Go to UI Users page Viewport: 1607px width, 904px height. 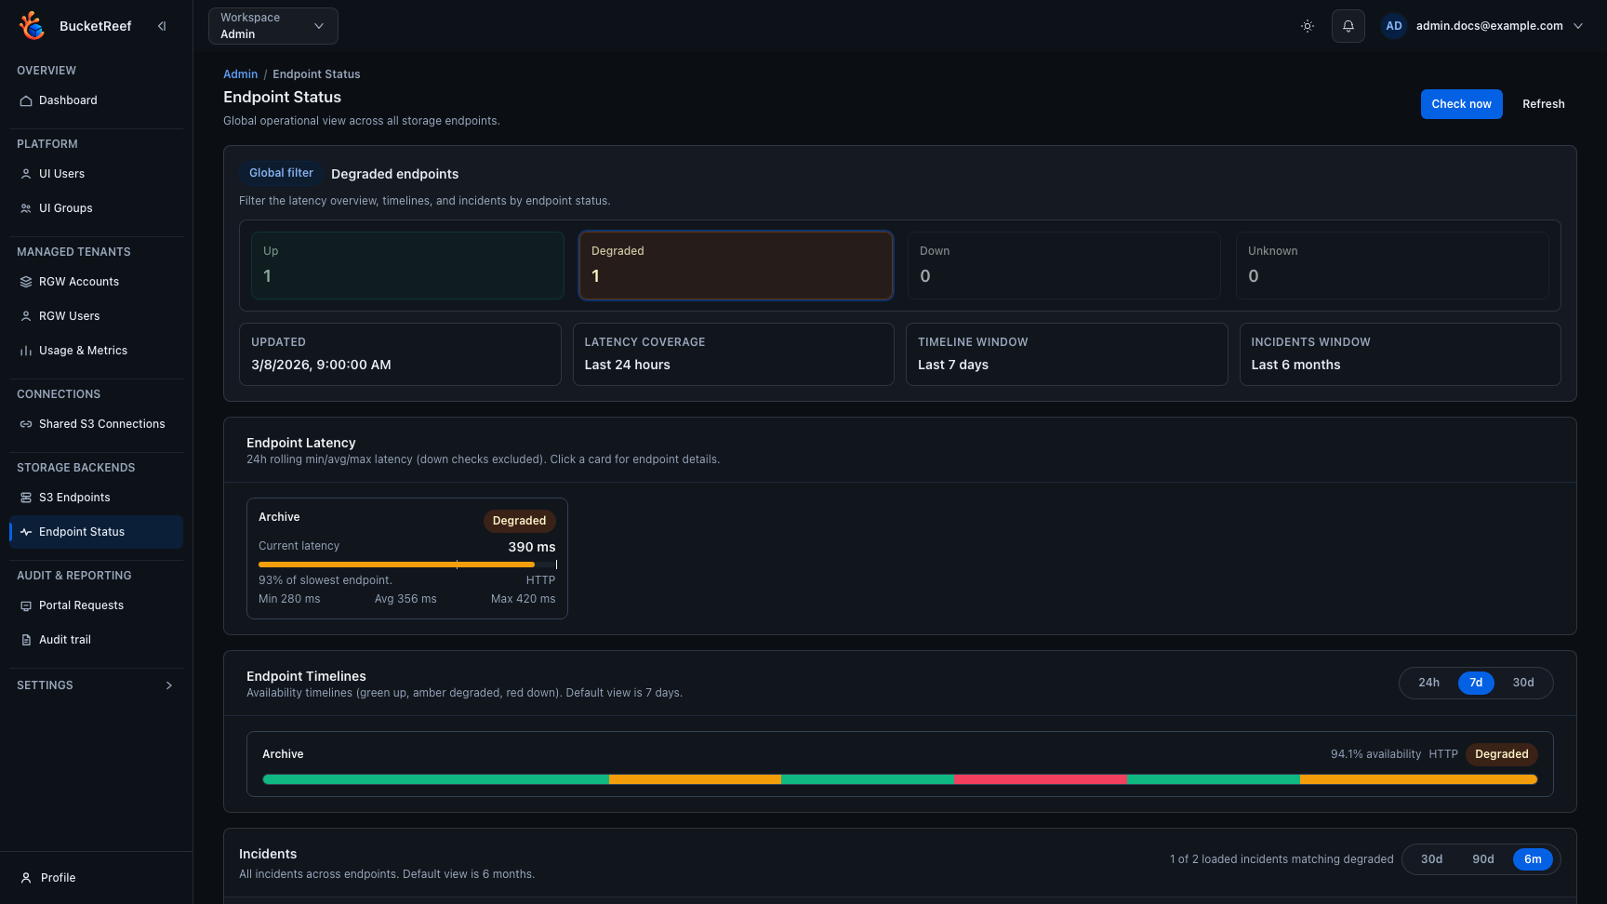point(96,174)
